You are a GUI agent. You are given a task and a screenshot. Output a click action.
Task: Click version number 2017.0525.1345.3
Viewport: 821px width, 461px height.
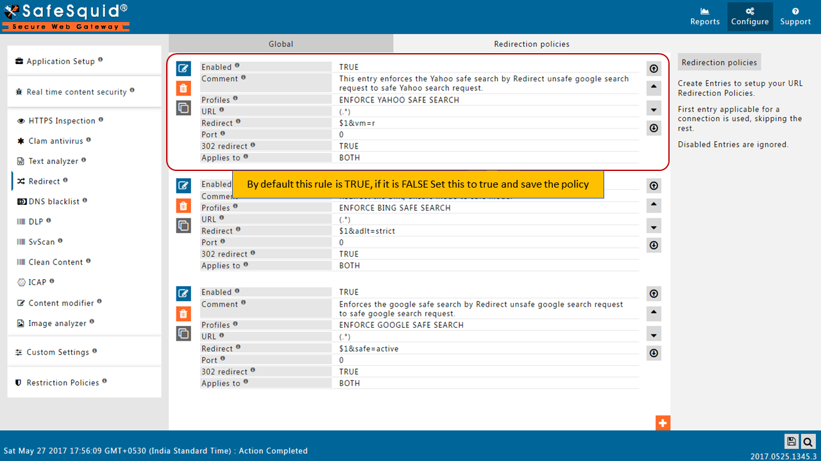point(783,457)
